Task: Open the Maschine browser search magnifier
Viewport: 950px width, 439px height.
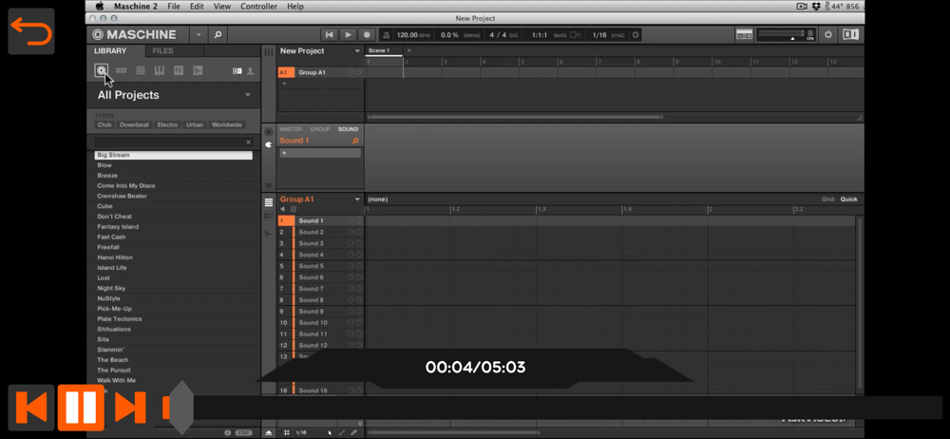Action: point(218,35)
